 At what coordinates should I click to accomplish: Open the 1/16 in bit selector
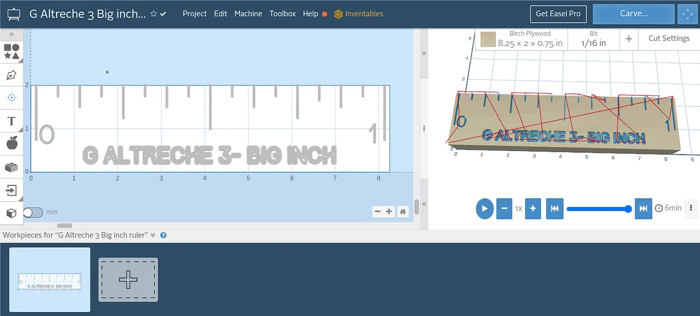(x=594, y=38)
